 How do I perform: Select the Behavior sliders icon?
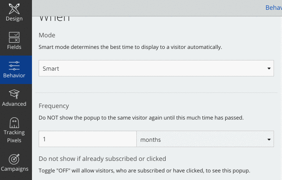(14, 66)
